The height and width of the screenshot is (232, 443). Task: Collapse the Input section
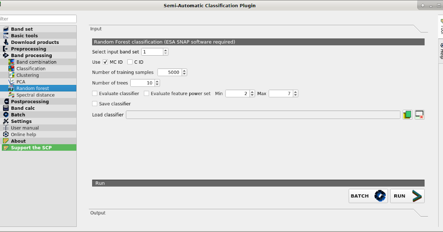click(96, 29)
